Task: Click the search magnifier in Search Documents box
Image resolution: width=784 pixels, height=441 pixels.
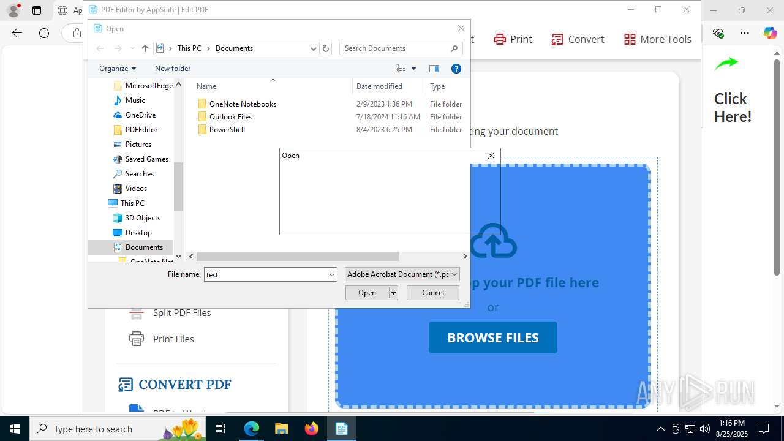Action: 454,48
